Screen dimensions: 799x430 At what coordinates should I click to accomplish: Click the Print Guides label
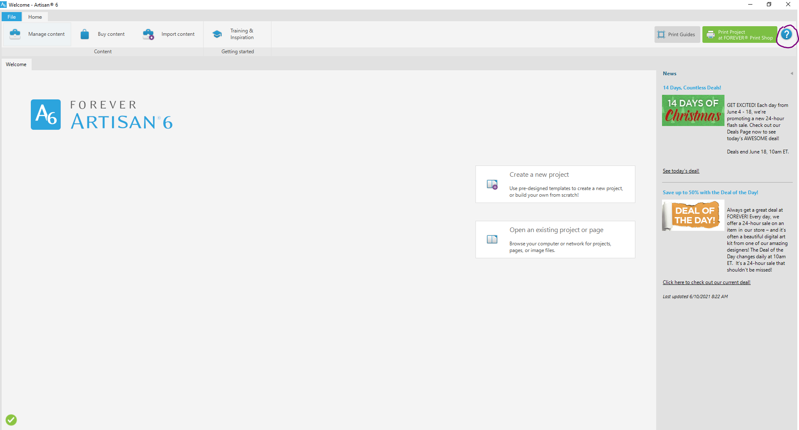click(682, 35)
